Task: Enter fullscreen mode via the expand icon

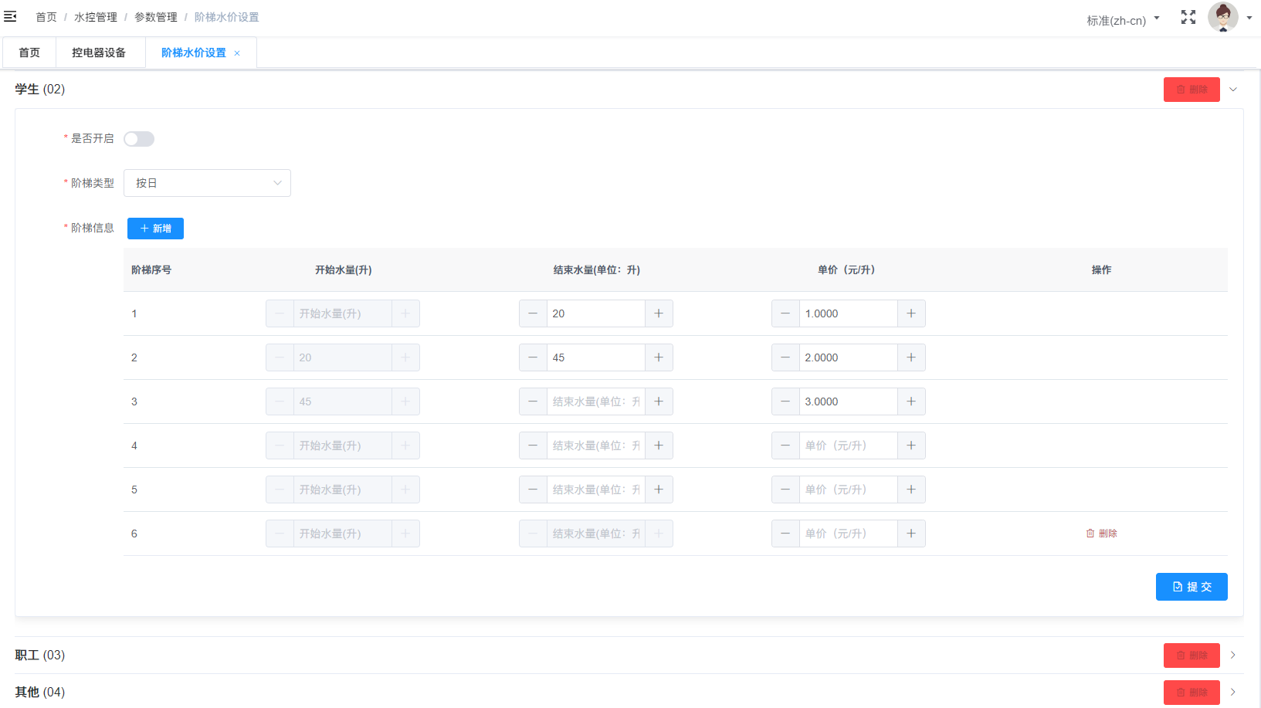Action: pyautogui.click(x=1188, y=17)
